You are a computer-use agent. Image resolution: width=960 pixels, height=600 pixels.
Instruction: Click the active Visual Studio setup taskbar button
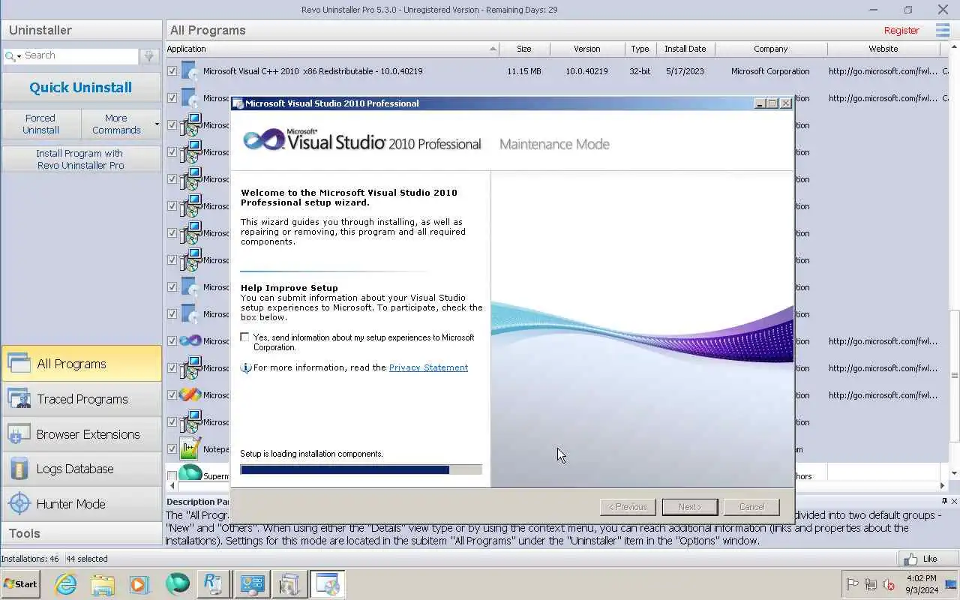pos(327,583)
